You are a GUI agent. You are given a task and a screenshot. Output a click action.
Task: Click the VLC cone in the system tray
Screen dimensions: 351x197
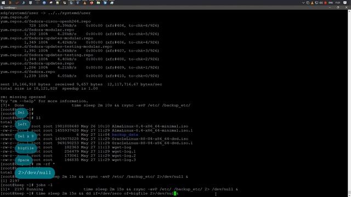312,3
